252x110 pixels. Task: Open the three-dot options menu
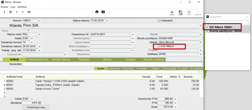4,12
